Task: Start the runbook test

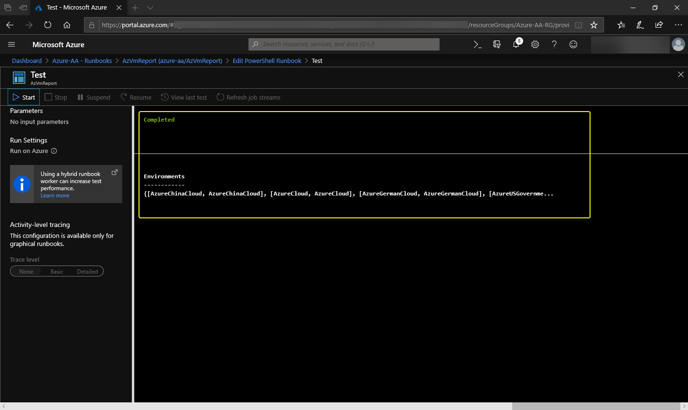Action: click(24, 97)
